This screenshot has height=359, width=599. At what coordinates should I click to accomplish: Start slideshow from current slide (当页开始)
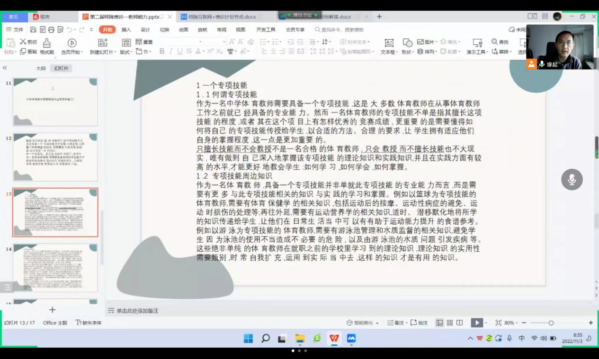click(72, 43)
